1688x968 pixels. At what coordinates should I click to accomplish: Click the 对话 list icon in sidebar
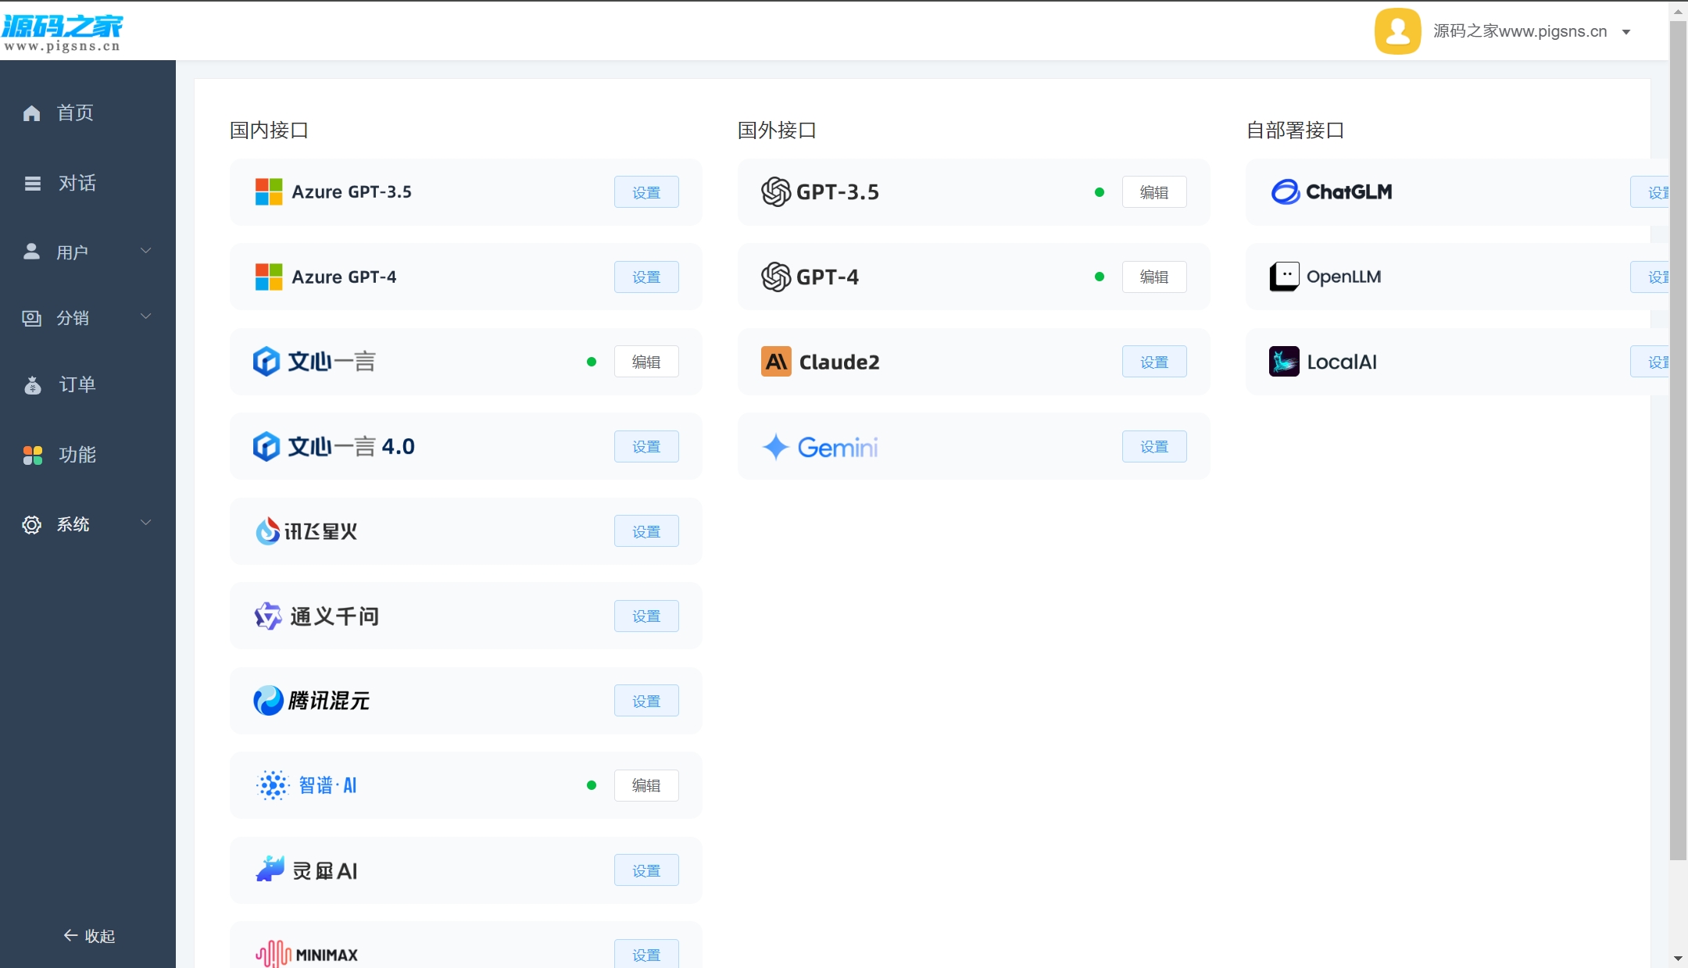point(32,184)
